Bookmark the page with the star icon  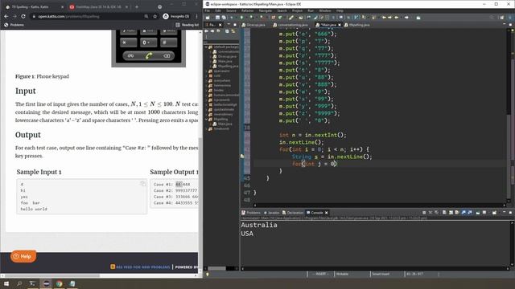point(155,16)
